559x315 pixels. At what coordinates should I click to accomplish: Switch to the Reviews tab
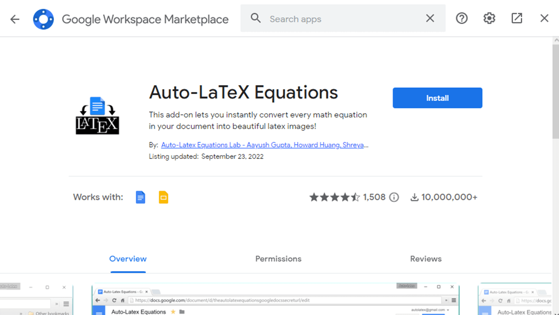coord(426,259)
